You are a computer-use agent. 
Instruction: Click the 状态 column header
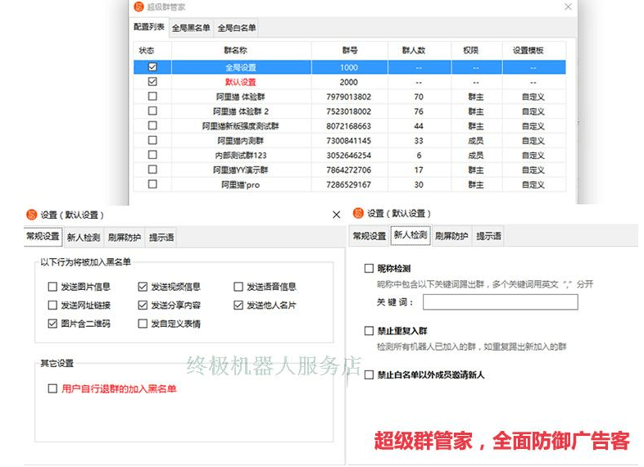click(x=152, y=51)
